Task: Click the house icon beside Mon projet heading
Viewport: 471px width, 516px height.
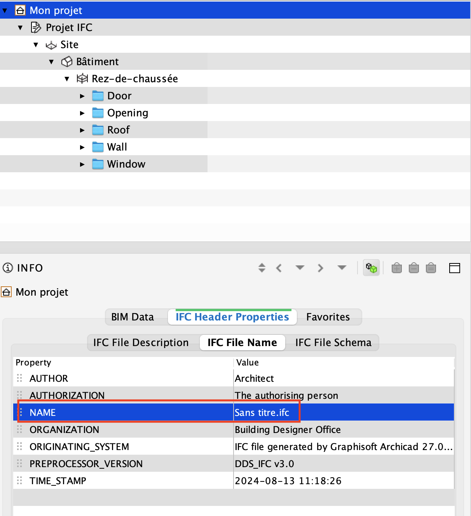Action: (x=6, y=292)
